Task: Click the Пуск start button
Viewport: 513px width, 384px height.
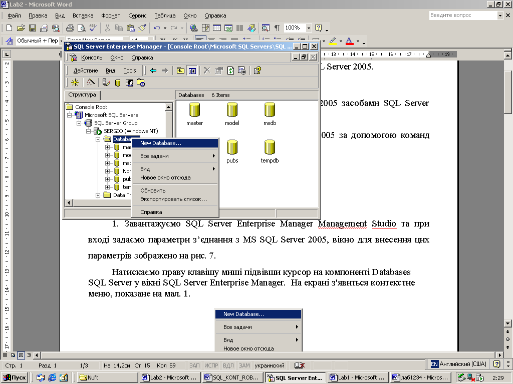Action: pyautogui.click(x=15, y=378)
